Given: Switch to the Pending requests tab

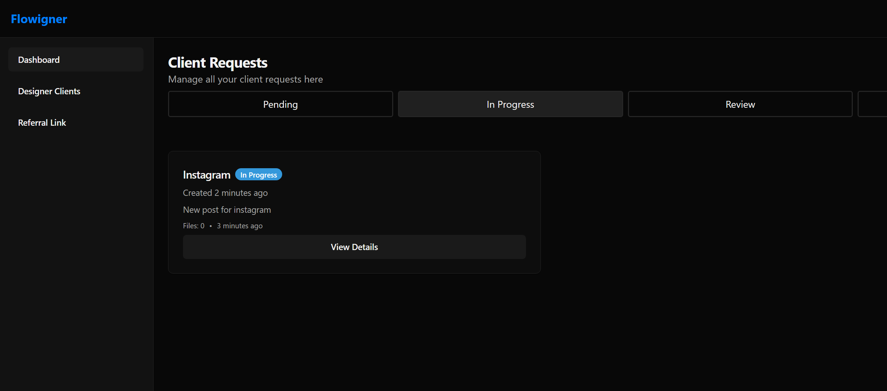Looking at the screenshot, I should [280, 104].
